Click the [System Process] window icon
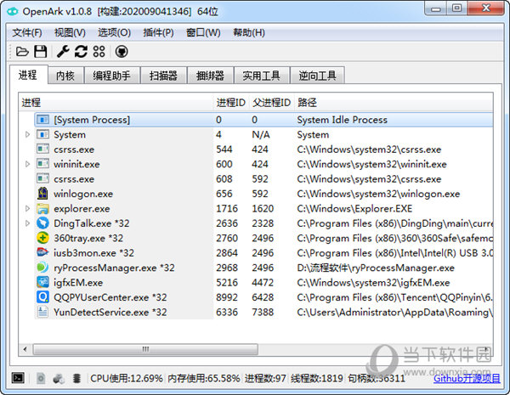 tap(42, 120)
